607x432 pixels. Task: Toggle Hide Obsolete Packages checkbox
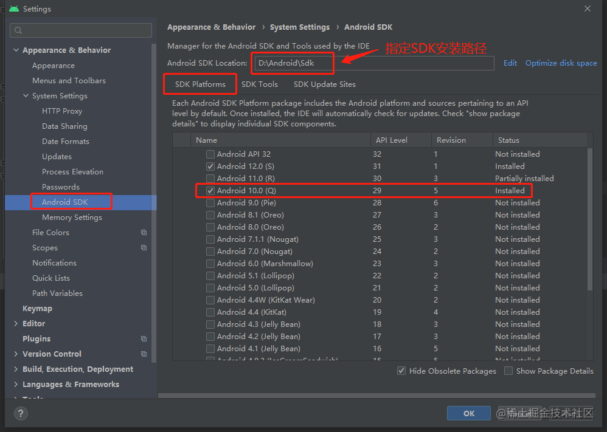coord(401,371)
